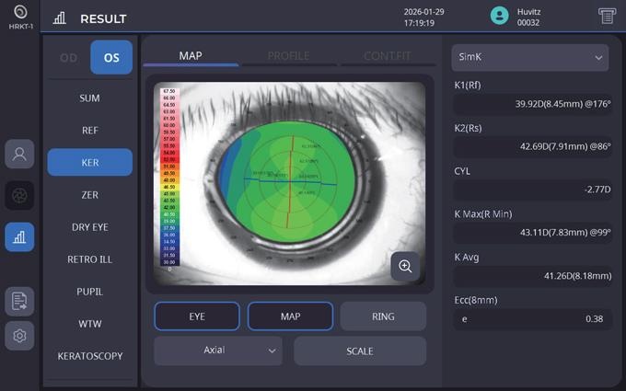Open the SUM menu item
626x391 pixels.
click(90, 98)
